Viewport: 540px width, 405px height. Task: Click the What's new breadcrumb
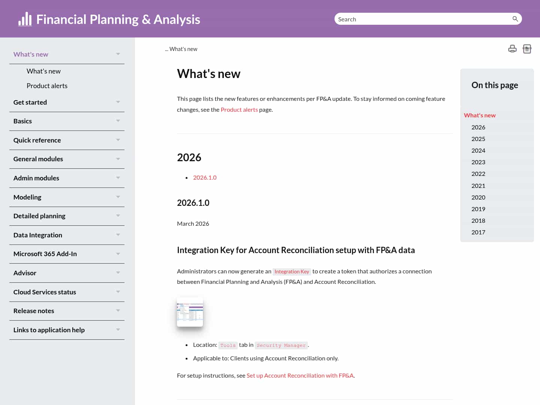pos(183,49)
